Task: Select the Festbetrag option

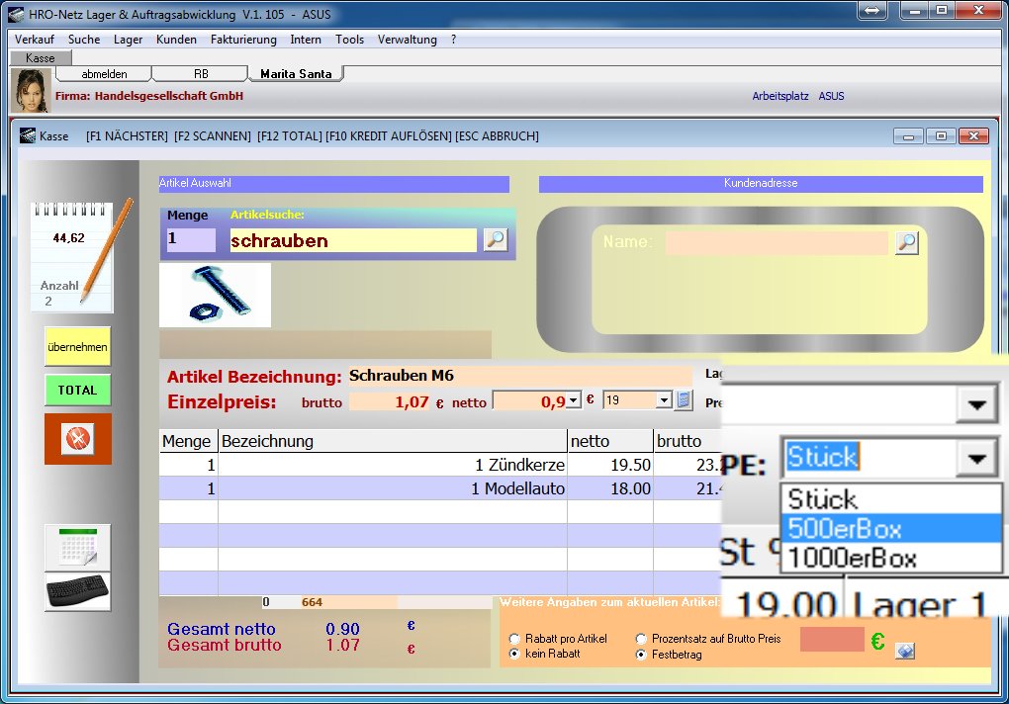Action: pos(641,655)
